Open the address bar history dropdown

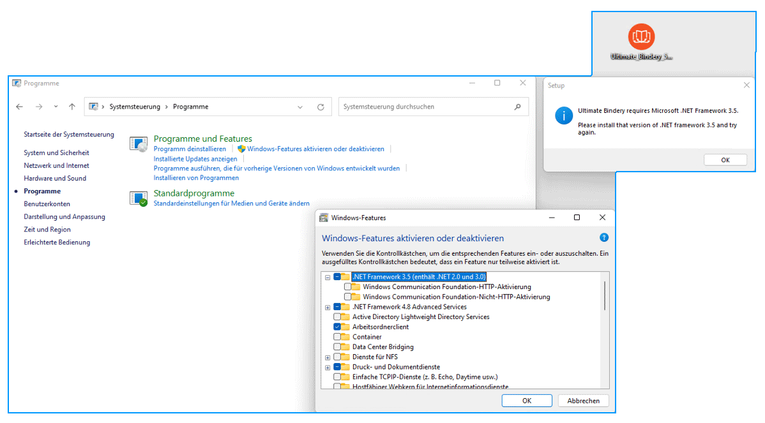click(x=300, y=107)
